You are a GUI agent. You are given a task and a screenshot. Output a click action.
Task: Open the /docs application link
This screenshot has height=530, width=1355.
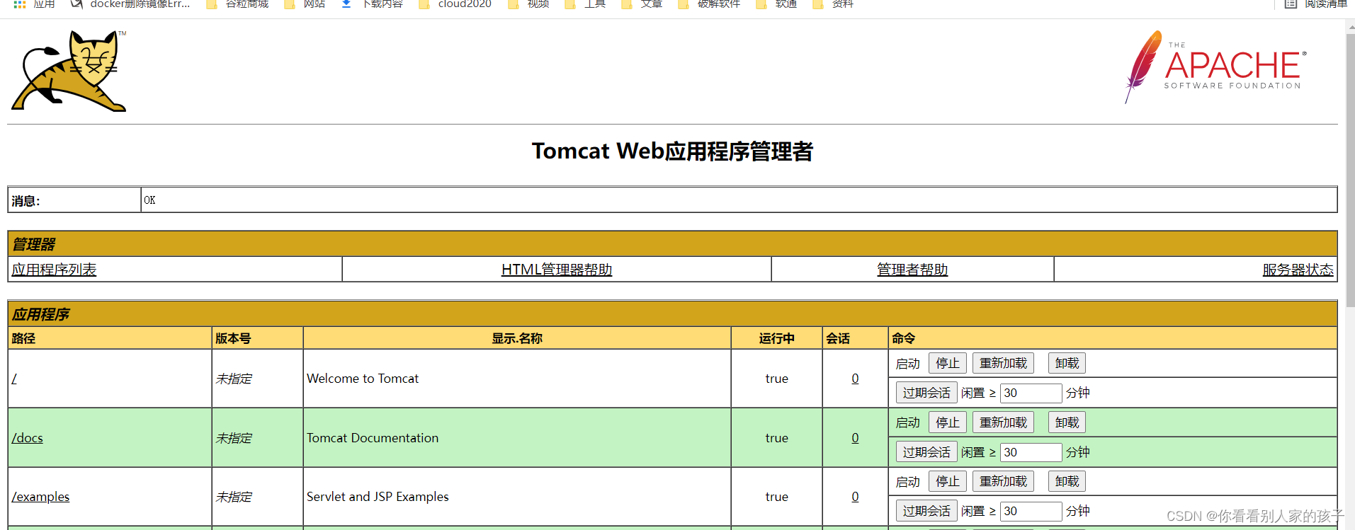[x=27, y=438]
